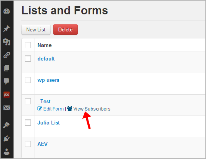Image resolution: width=206 pixels, height=159 pixels.
Task: Open the Appearance paintbrush icon in sidebar
Action: coord(7,125)
